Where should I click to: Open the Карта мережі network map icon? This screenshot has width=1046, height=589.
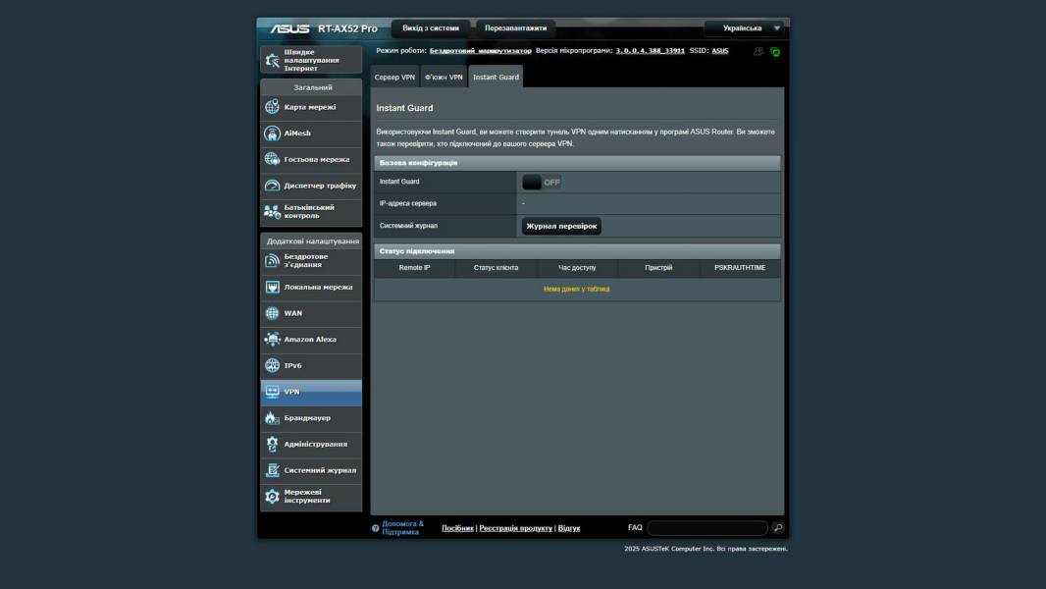[273, 107]
